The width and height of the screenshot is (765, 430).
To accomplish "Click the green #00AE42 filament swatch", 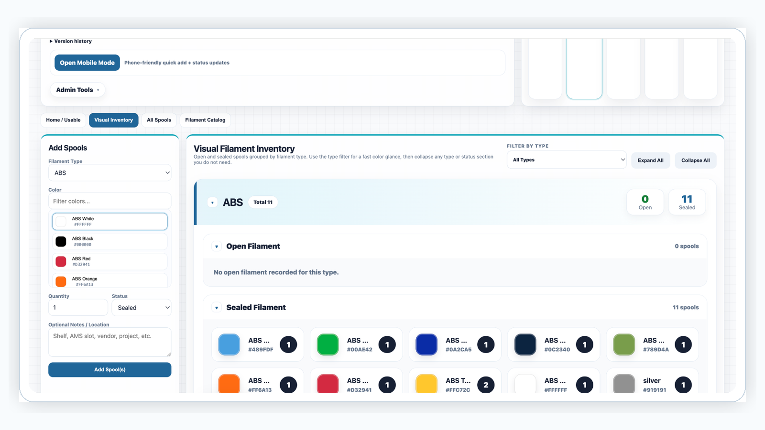I will coord(328,344).
